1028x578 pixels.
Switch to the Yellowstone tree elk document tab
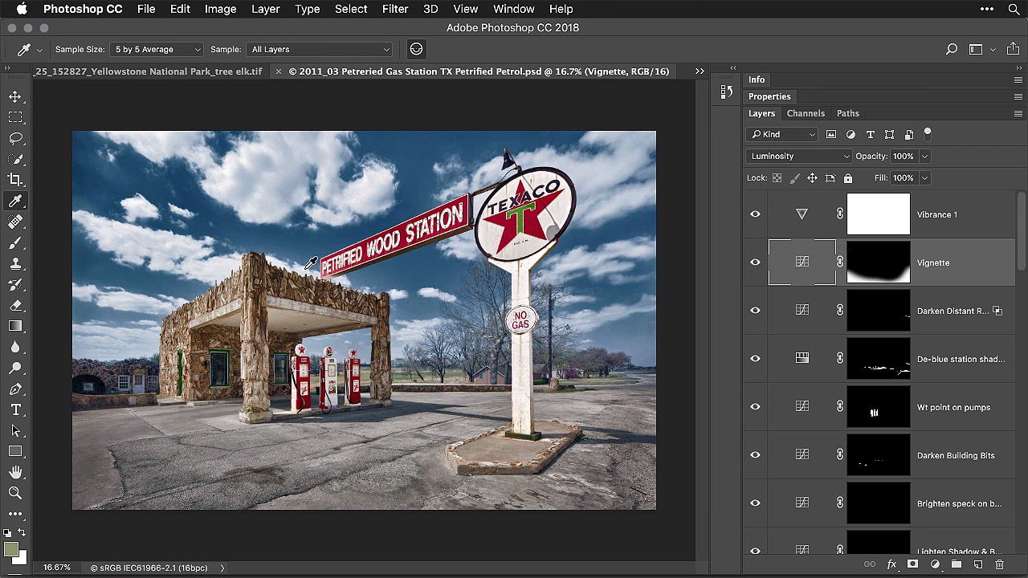point(149,71)
